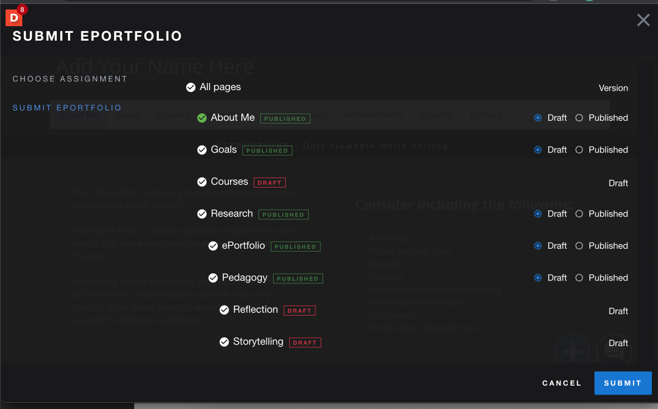Viewport: 658px width, 409px height.
Task: Click the PUBLISHED badge beside ePortfolio
Action: pos(295,247)
